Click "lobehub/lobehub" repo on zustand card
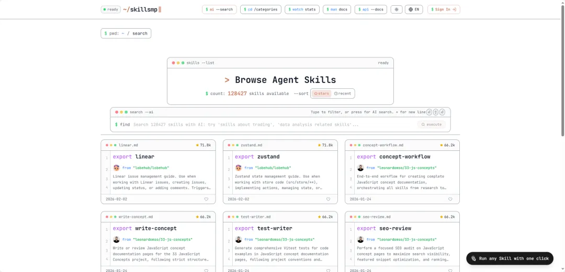 tap(273, 168)
